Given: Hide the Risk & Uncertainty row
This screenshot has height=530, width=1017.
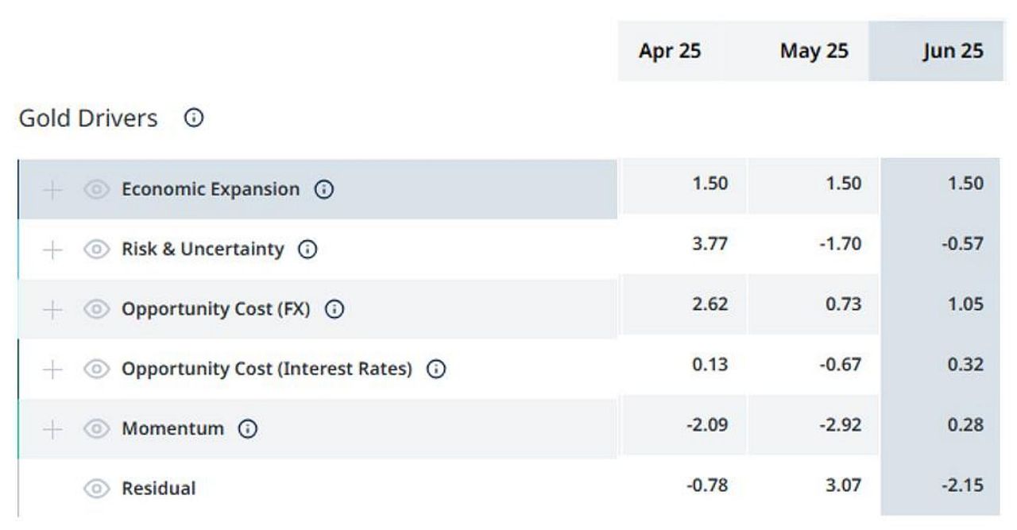Looking at the screenshot, I should [96, 250].
